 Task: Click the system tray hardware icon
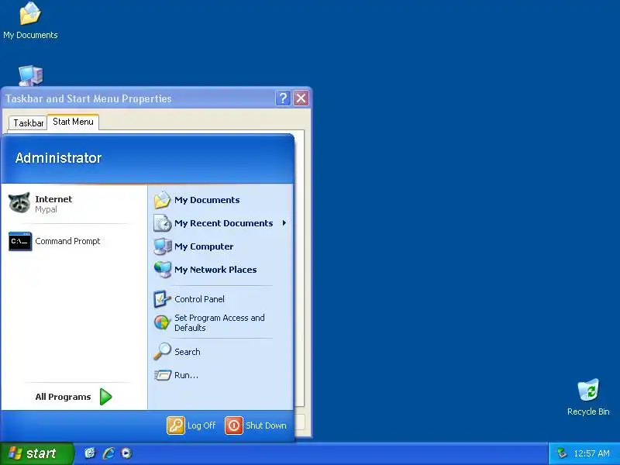561,453
